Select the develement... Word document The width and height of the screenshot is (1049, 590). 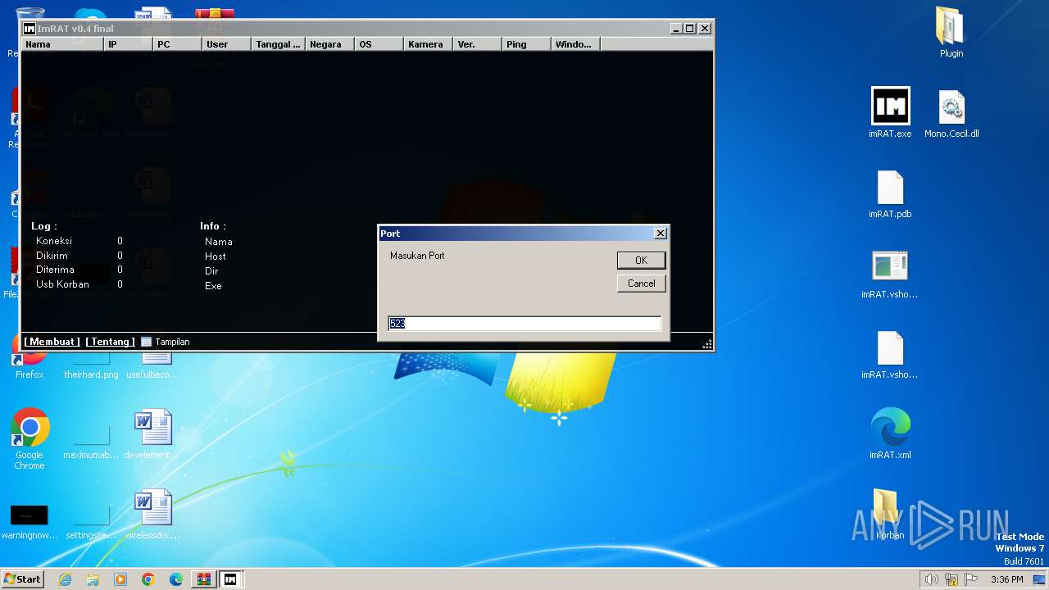pos(152,434)
